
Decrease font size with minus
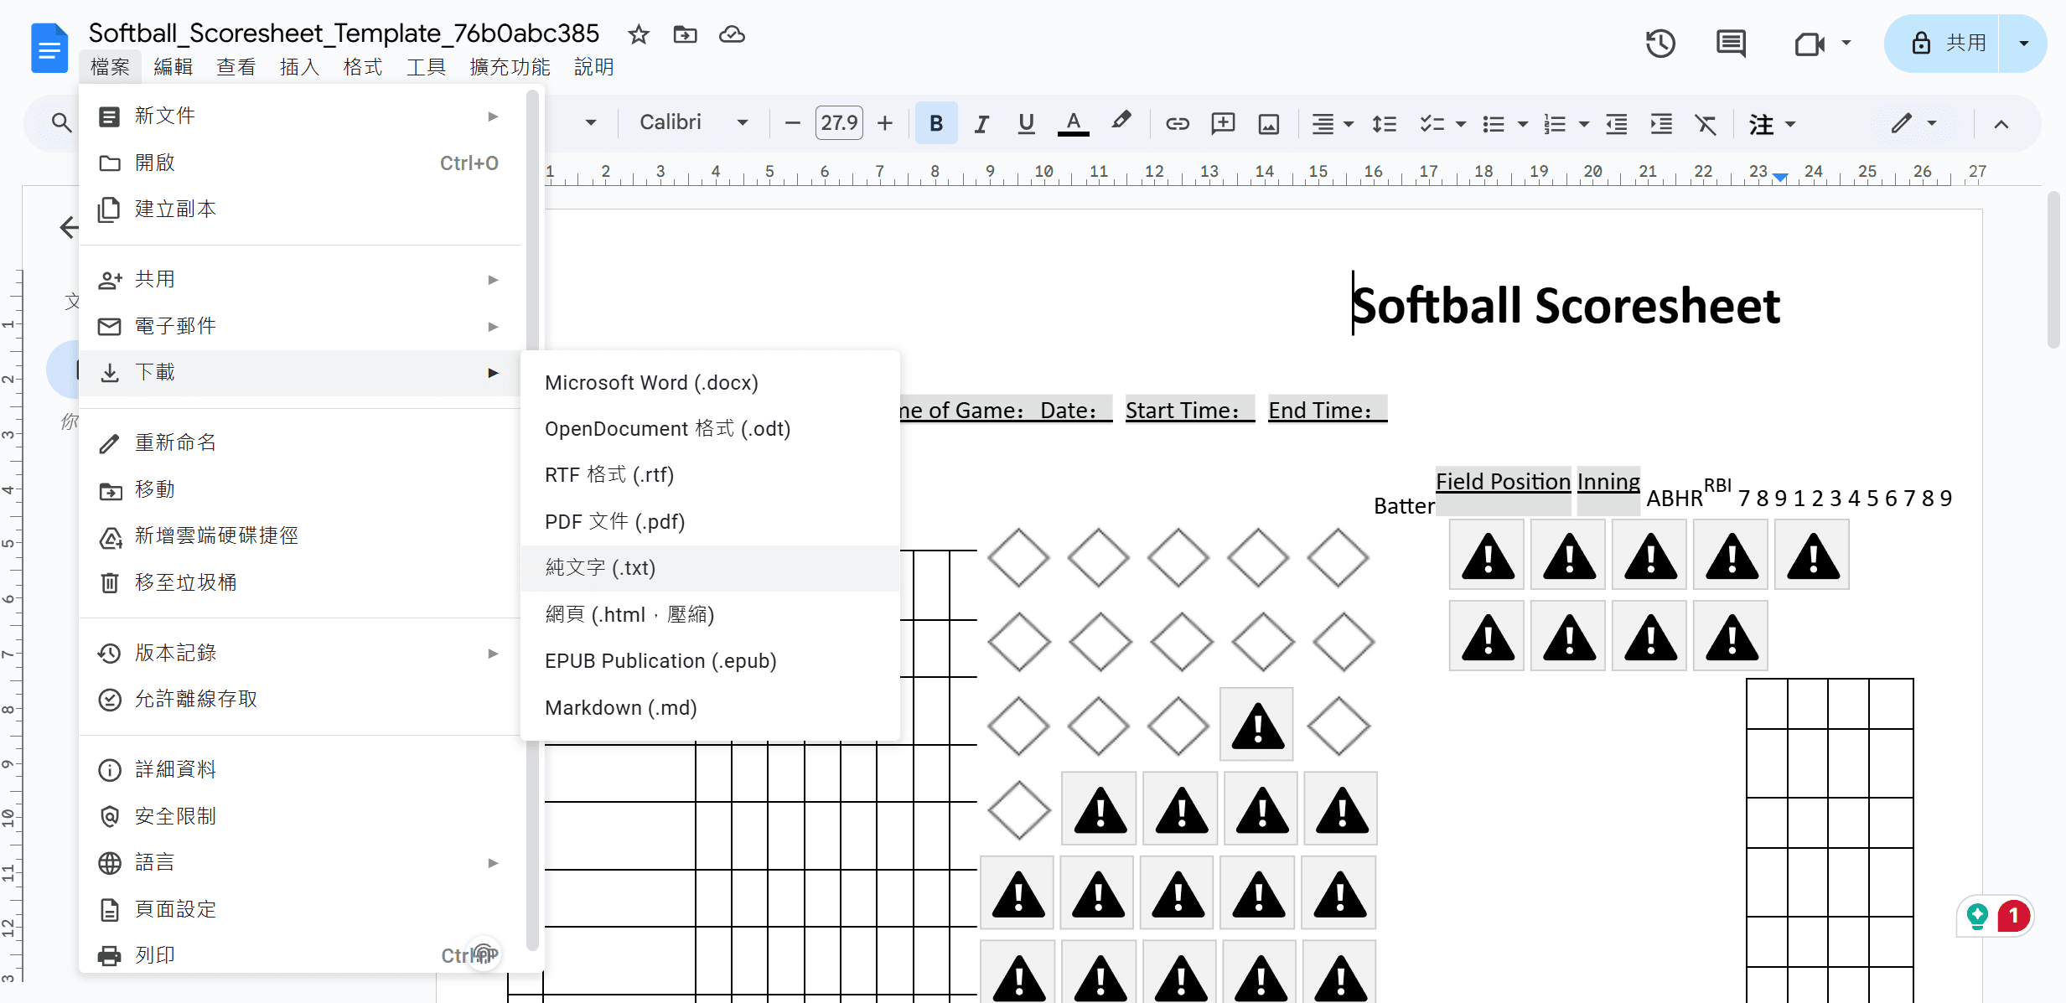(x=792, y=123)
